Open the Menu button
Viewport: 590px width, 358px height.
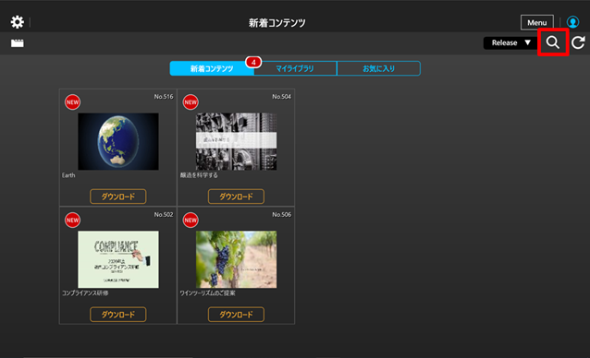point(537,22)
